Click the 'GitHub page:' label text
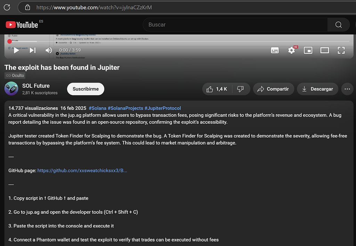Viewport: 356px width, 246px height. pyautogui.click(x=22, y=170)
